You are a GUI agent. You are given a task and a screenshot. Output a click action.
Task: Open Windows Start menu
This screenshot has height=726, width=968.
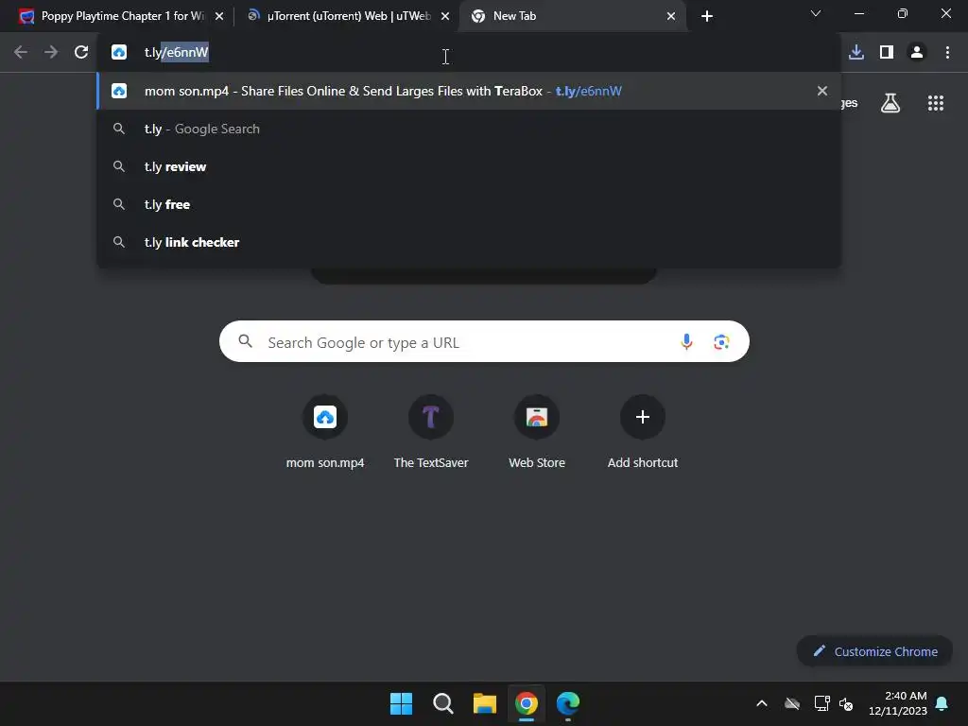coord(401,703)
